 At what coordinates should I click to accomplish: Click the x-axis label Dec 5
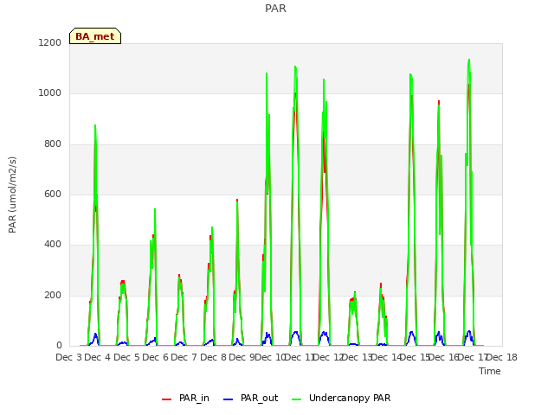126,357
